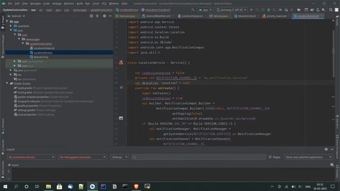The height and width of the screenshot is (191, 340).
Task: Open the app run configuration dropdown
Action: [205, 10]
